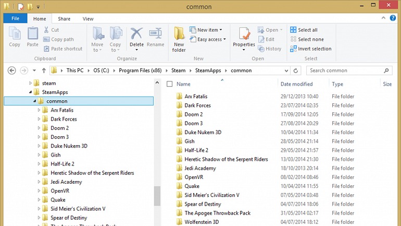Open the History icon
The image size is (401, 226).
(x=261, y=49)
